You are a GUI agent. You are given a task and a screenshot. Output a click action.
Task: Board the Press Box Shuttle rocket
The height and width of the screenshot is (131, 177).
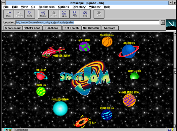(53, 52)
